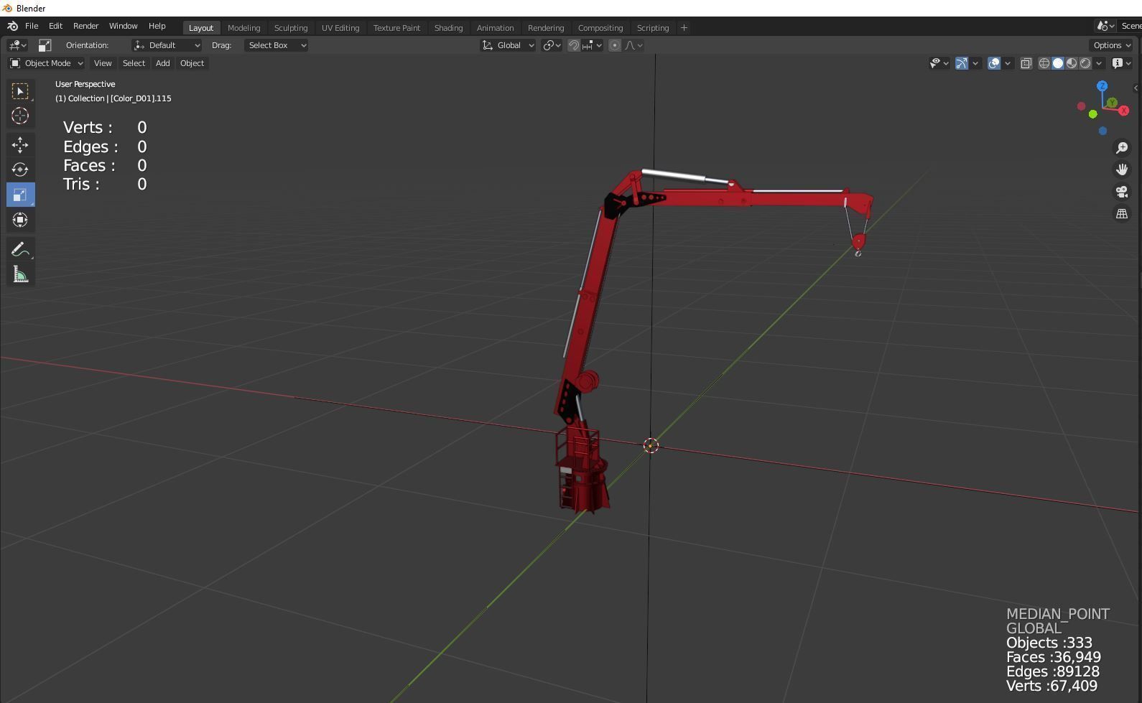1142x703 pixels.
Task: Switch to rendered shading
Action: coord(1085,63)
